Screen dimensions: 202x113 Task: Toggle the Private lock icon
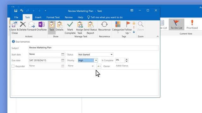tap(134, 23)
